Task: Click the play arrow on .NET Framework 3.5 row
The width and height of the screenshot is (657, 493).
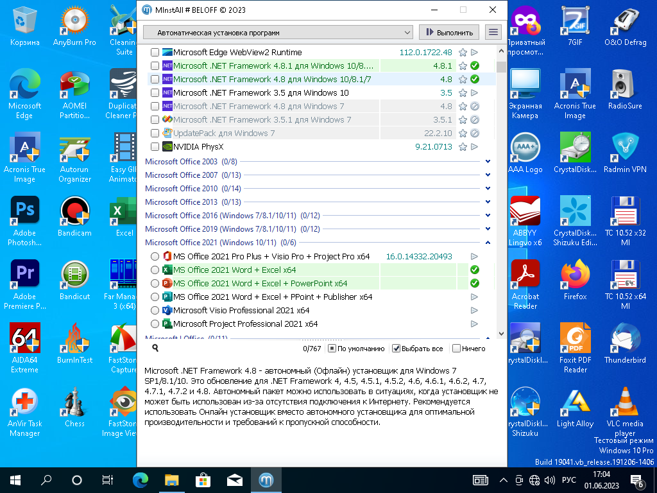Action: coord(474,92)
